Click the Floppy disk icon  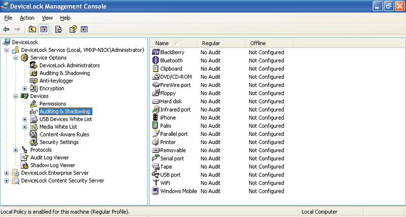click(155, 93)
